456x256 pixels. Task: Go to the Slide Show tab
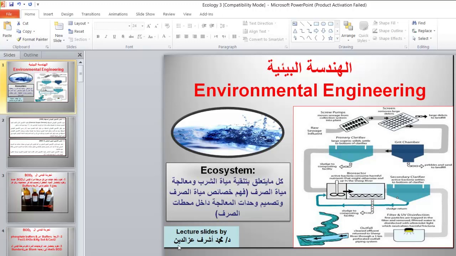click(x=145, y=14)
